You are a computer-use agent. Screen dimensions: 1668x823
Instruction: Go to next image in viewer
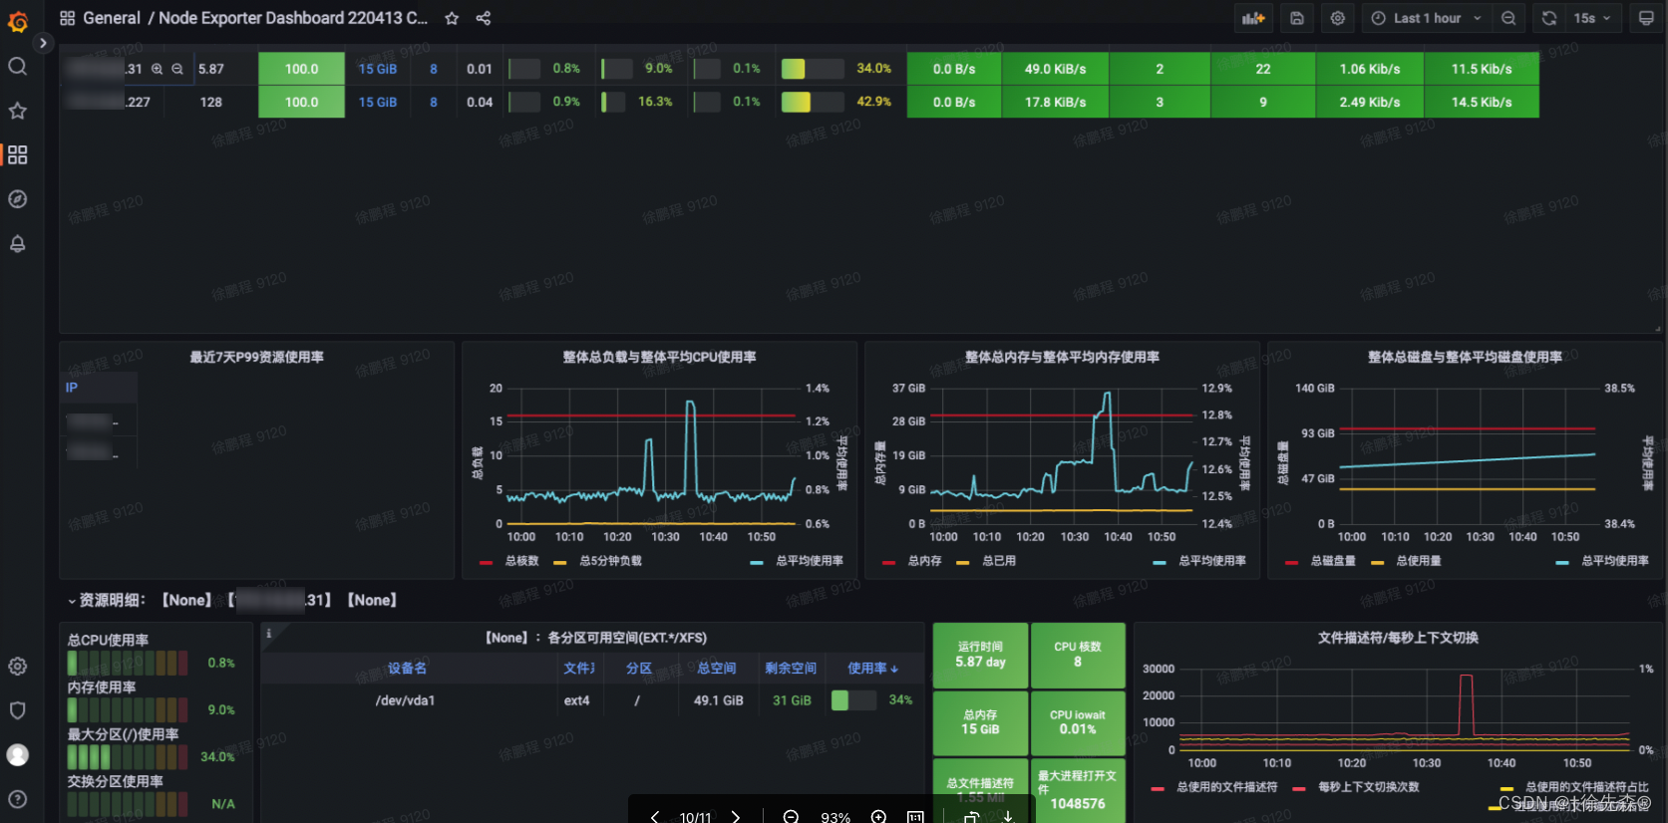pyautogui.click(x=736, y=817)
